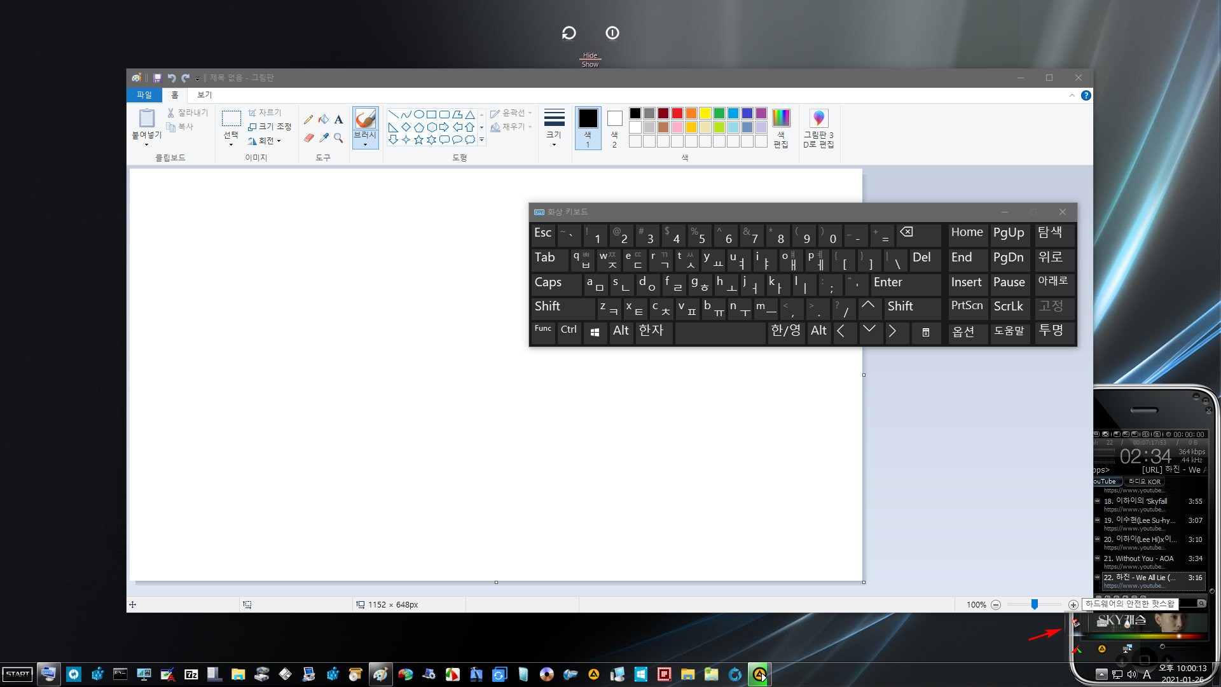Click the Windows logo key on the on-screen keyboard
The image size is (1221, 687).
[595, 332]
